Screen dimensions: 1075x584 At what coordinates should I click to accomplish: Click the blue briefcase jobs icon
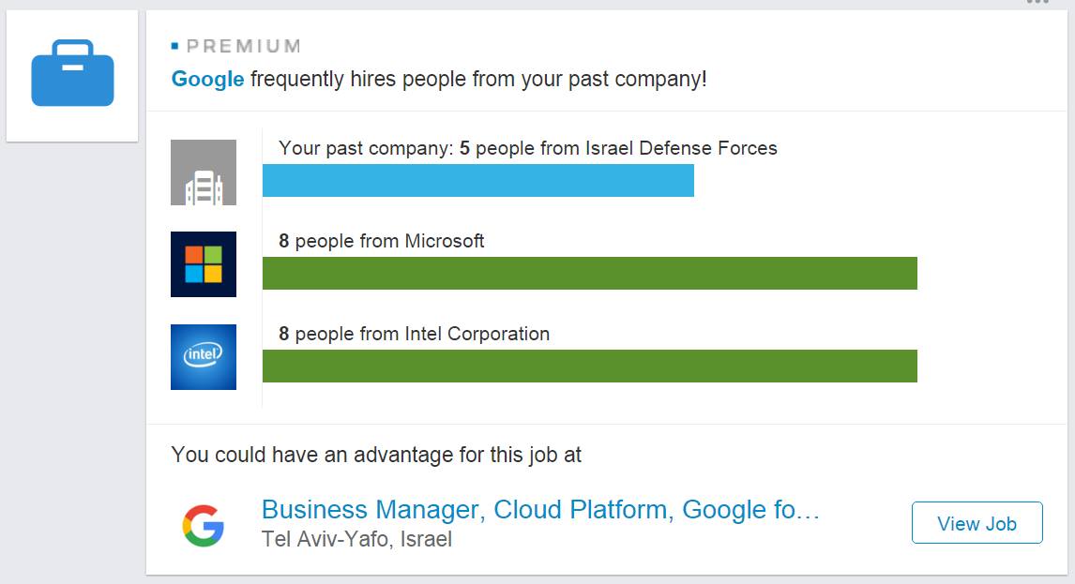pos(72,74)
